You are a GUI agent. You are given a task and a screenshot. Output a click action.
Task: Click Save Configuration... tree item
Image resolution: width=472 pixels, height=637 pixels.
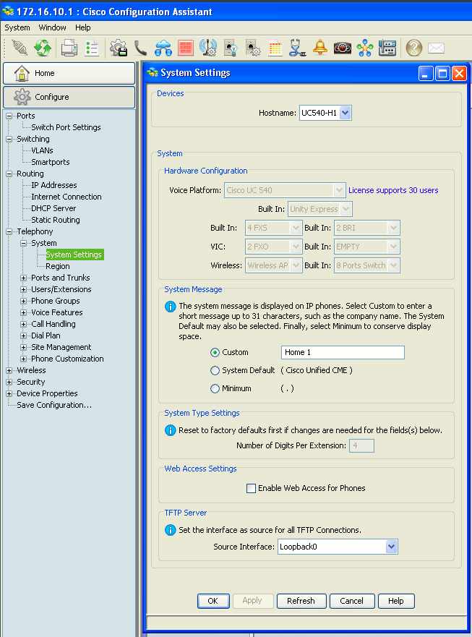(x=54, y=406)
